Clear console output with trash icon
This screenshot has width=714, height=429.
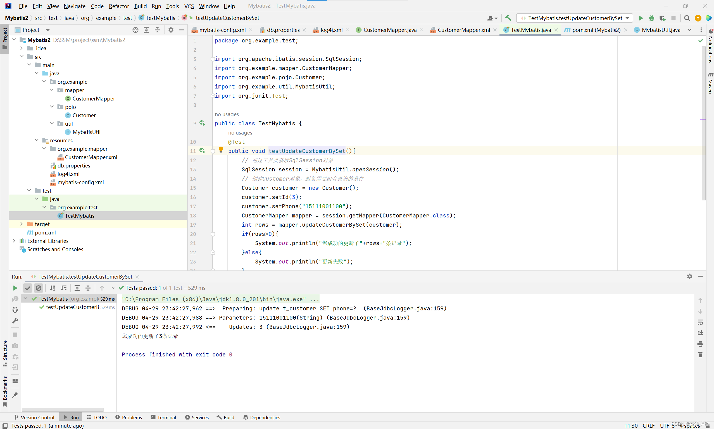click(x=700, y=355)
